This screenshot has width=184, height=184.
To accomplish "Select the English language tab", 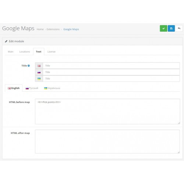I will [14, 88].
